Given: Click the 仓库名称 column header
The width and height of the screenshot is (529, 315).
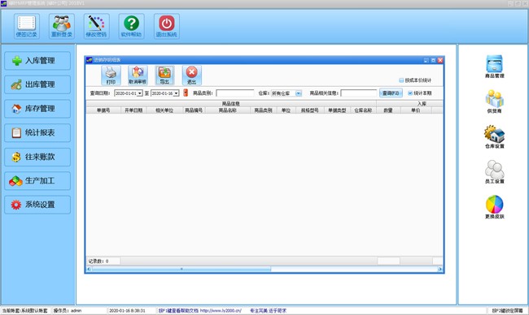Looking at the screenshot, I should (363, 110).
